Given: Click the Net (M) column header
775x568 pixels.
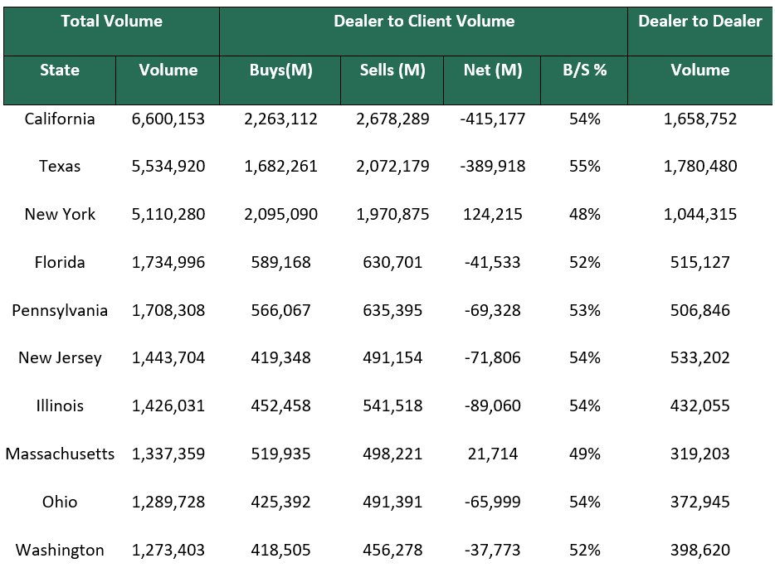Looking at the screenshot, I should pos(493,70).
